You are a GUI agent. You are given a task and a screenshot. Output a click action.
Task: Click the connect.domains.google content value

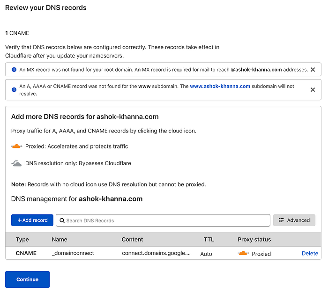coord(157,253)
